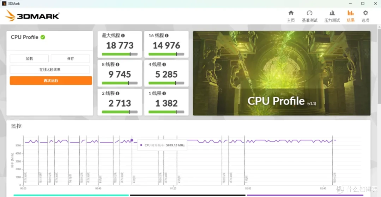Show info icon for 最大线程 score
The image size is (381, 197).
123,36
